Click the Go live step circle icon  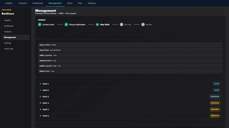pos(143,24)
